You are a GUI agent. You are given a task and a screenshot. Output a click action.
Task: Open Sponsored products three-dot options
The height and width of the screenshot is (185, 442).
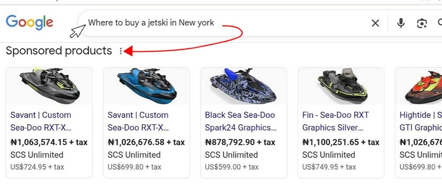click(120, 51)
